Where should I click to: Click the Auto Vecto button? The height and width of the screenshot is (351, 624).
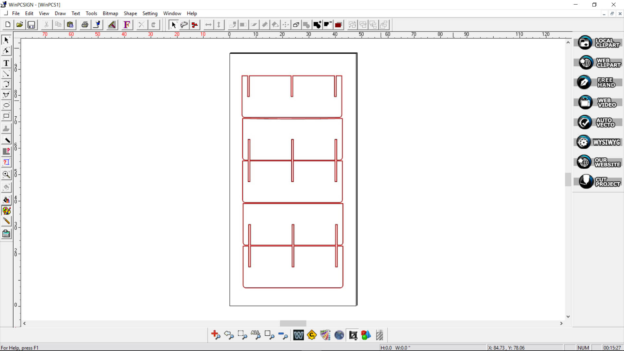point(599,122)
